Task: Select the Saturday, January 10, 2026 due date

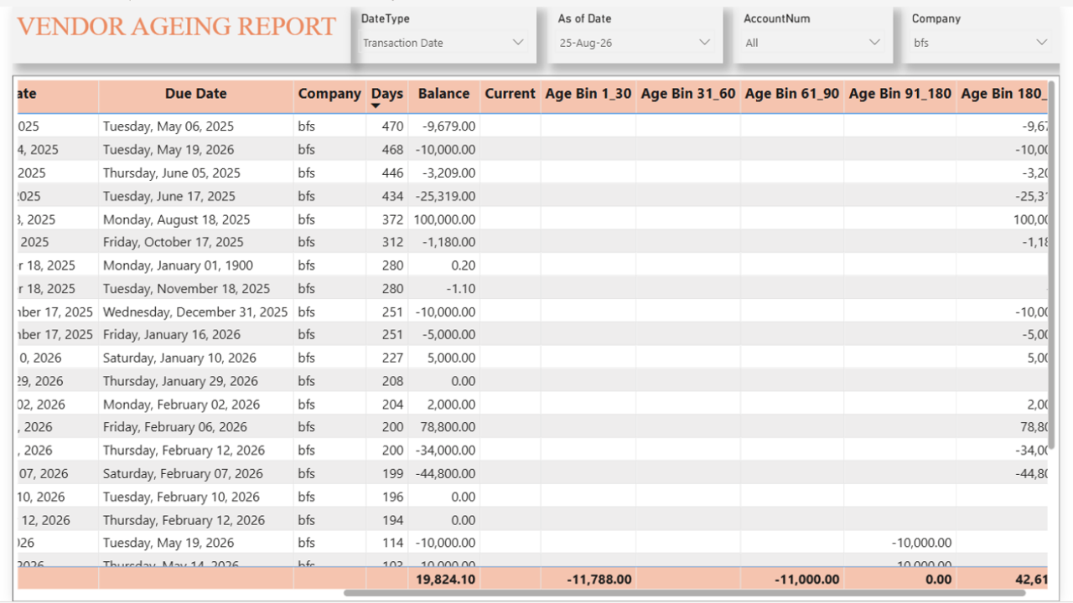Action: (179, 358)
